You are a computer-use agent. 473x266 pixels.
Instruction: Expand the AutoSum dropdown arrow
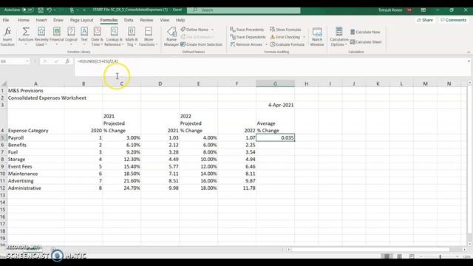(x=26, y=44)
